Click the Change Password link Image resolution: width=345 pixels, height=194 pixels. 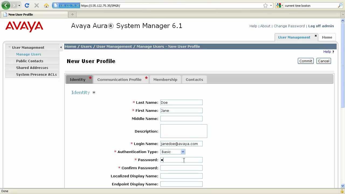[x=289, y=26]
